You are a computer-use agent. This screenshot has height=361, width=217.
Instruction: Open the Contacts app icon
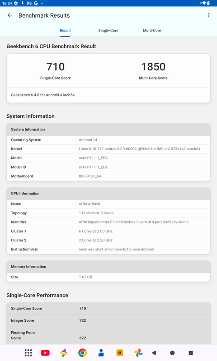point(101,353)
